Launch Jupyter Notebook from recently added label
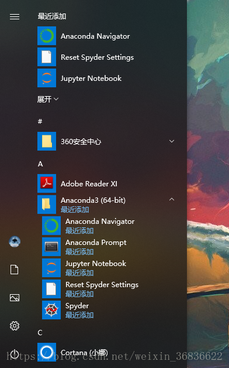The image size is (229, 368). click(x=91, y=79)
